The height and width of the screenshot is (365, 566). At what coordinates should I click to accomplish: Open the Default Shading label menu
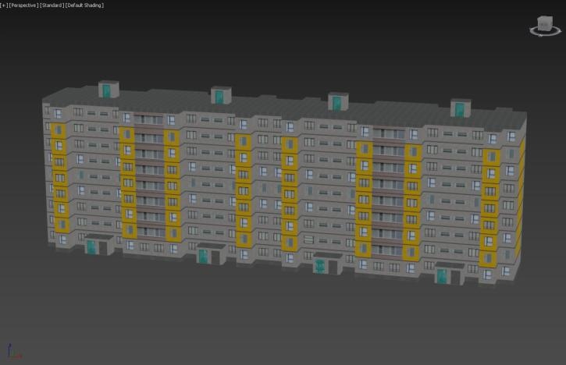click(x=84, y=5)
